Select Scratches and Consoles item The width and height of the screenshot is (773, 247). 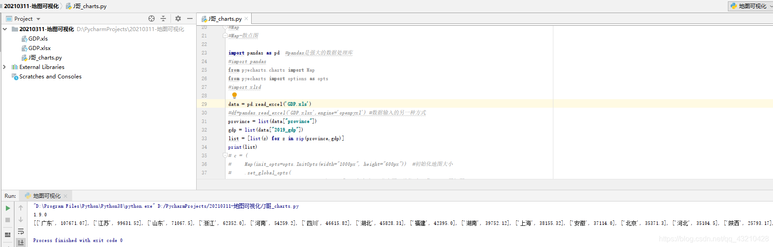(x=51, y=77)
